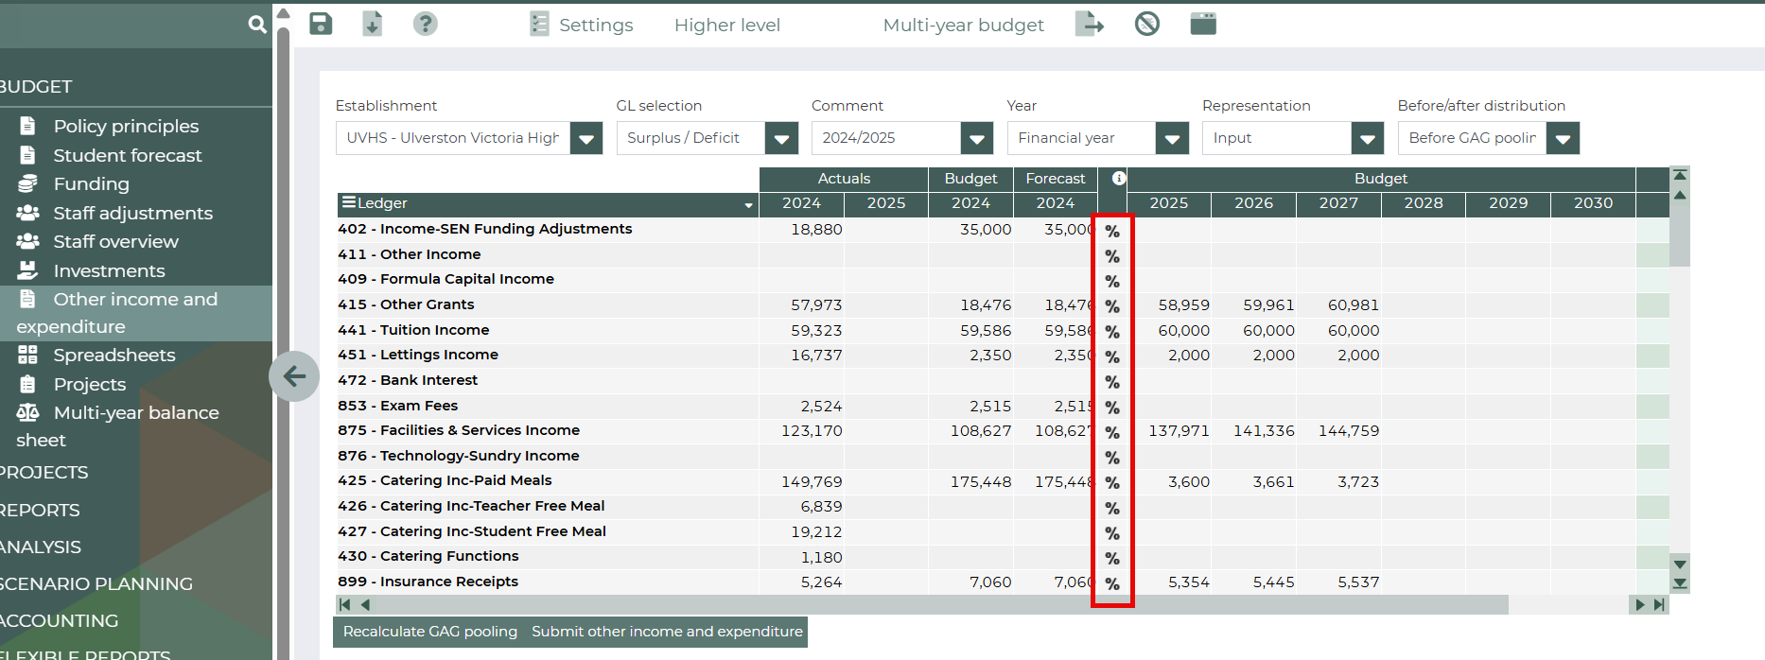Image resolution: width=1765 pixels, height=660 pixels.
Task: Click the calendar icon in top toolbar
Action: pos(1203,25)
